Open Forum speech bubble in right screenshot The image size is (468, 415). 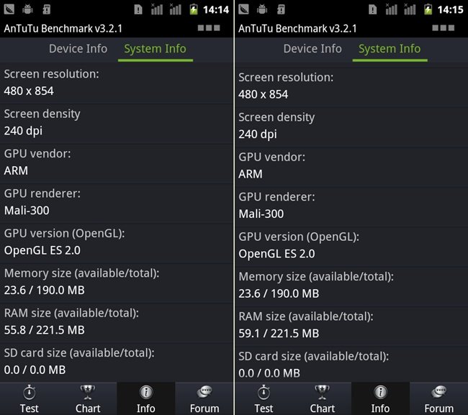pyautogui.click(x=438, y=393)
